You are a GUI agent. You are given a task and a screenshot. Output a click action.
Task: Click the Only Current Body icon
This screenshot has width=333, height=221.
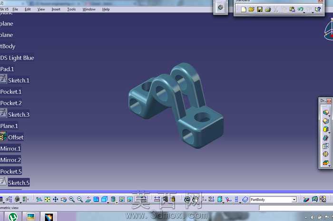coord(220,199)
